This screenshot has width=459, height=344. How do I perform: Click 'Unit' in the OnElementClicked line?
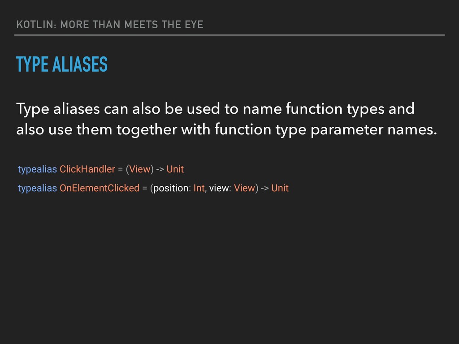[280, 188]
